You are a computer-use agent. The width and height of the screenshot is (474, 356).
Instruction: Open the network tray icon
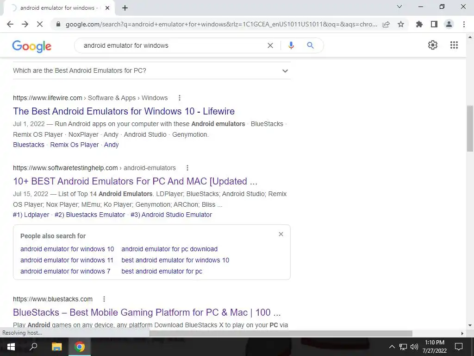point(403,347)
